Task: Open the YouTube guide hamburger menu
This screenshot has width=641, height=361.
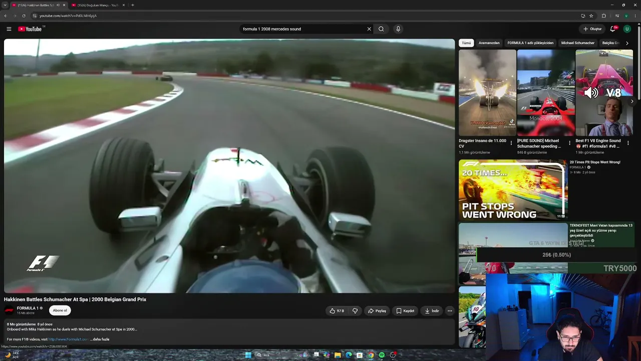Action: pos(9,29)
